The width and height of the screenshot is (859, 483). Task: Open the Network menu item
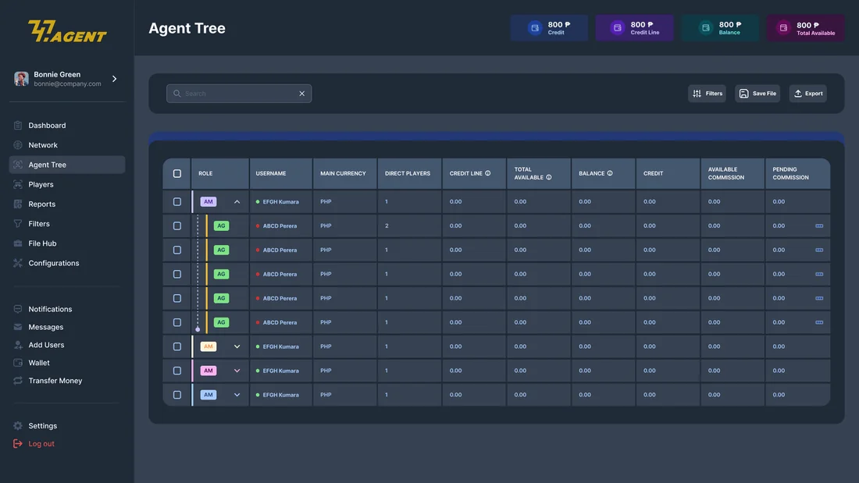(43, 145)
